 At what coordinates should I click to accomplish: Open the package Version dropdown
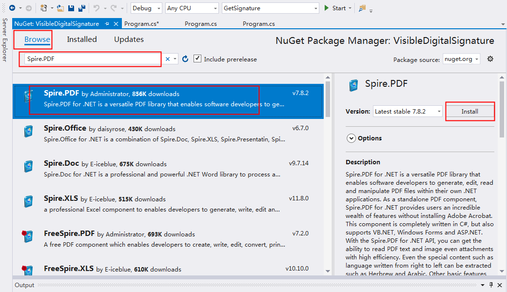click(x=408, y=112)
